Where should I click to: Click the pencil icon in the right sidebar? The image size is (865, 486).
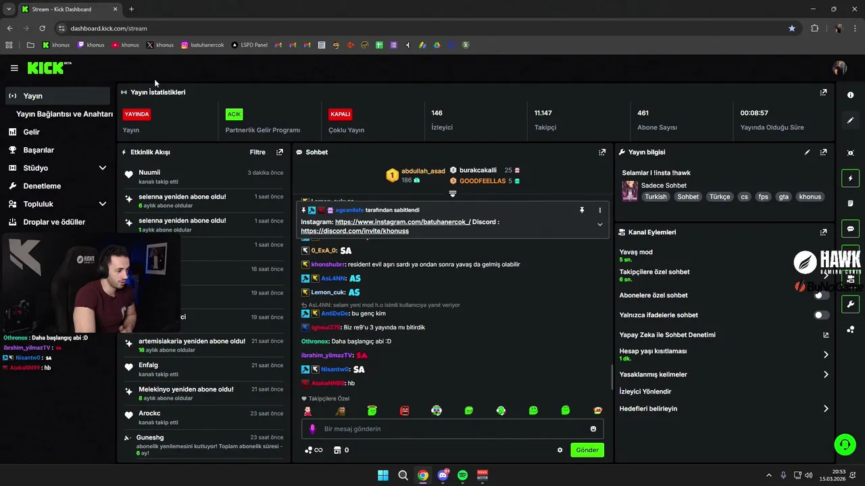(x=851, y=120)
